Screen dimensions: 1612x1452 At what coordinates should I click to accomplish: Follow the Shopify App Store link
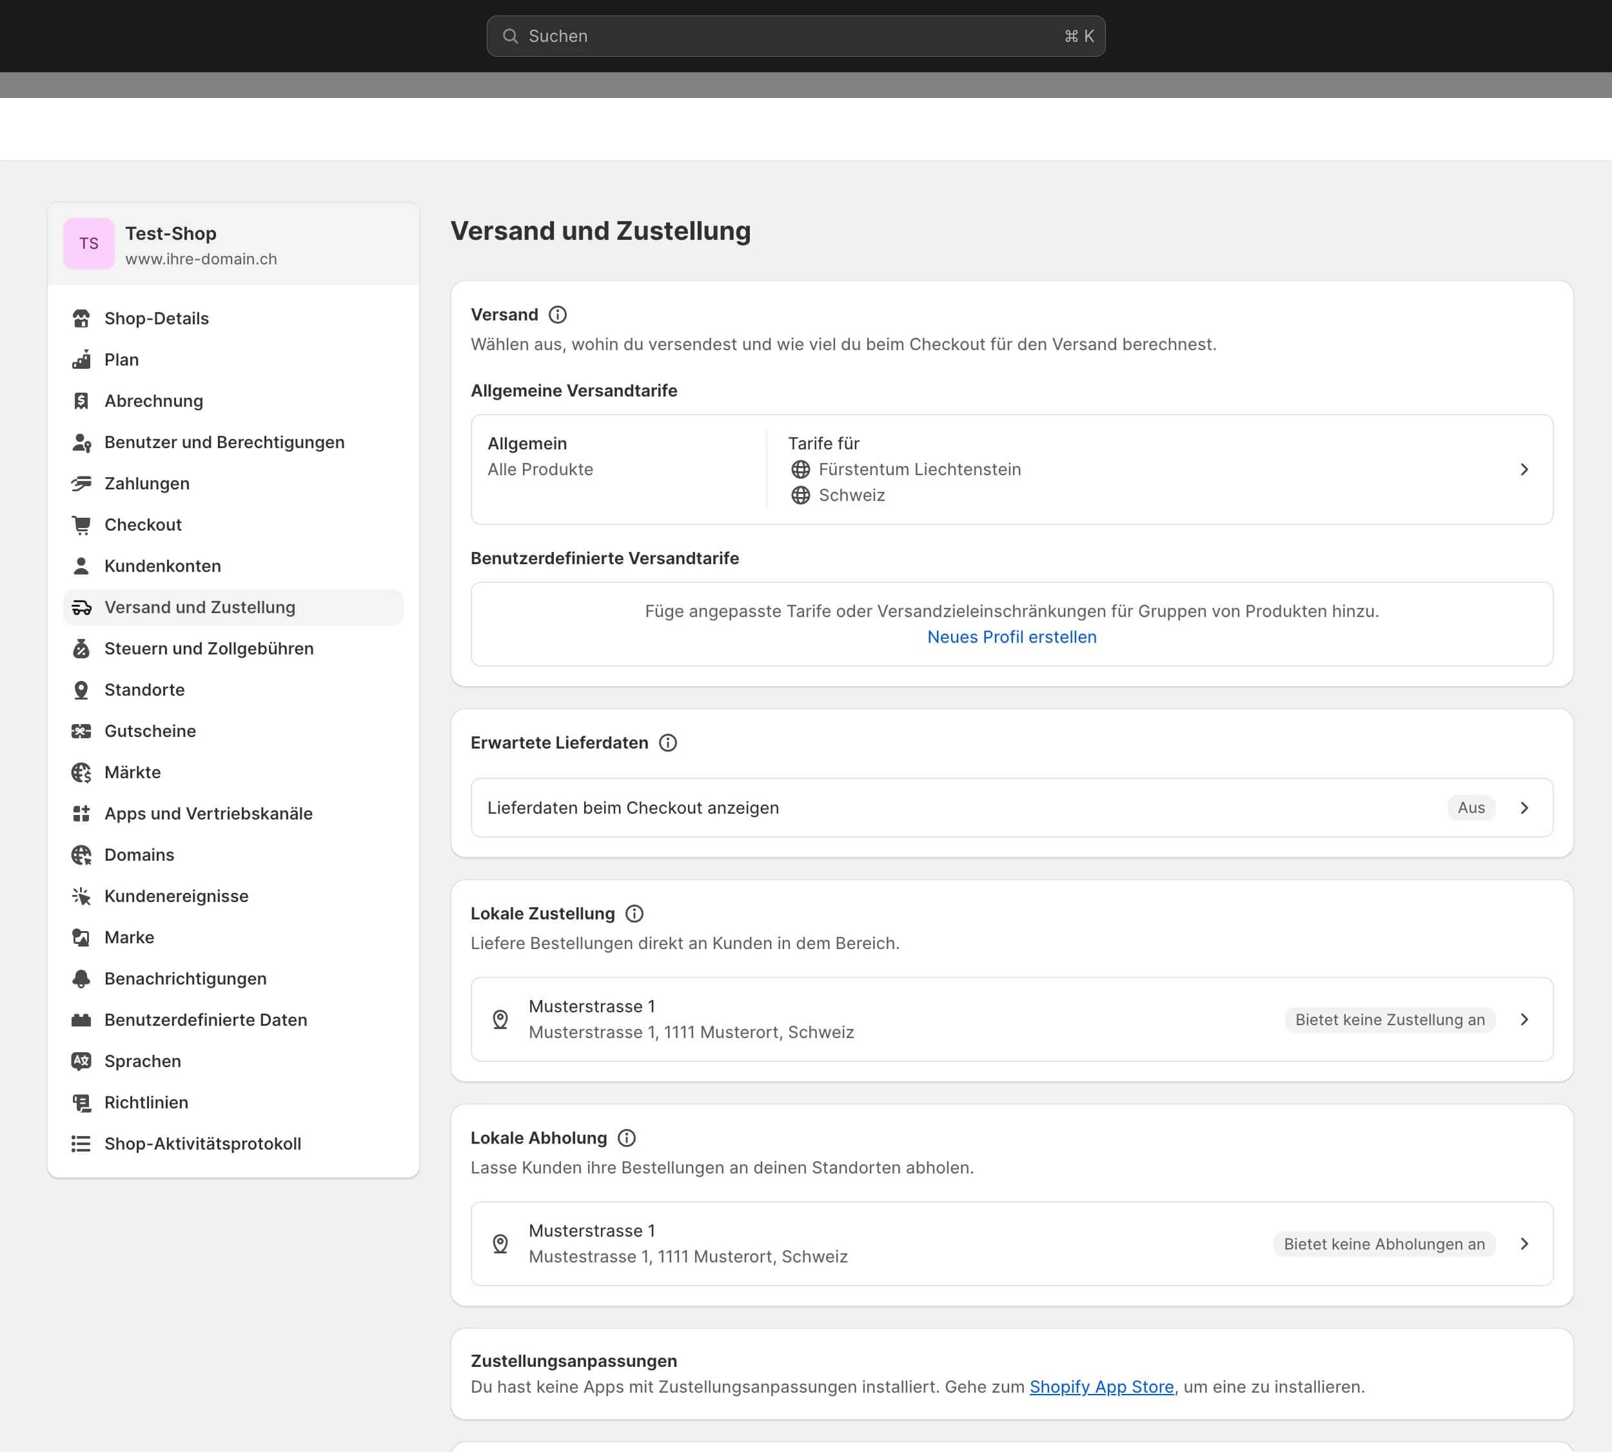(x=1101, y=1388)
